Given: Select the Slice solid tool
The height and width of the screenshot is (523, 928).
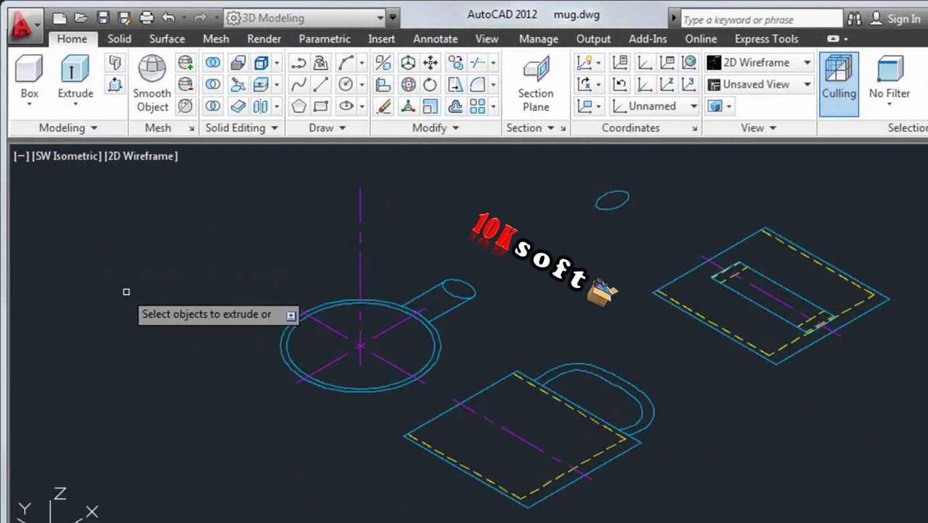Looking at the screenshot, I should 238,84.
